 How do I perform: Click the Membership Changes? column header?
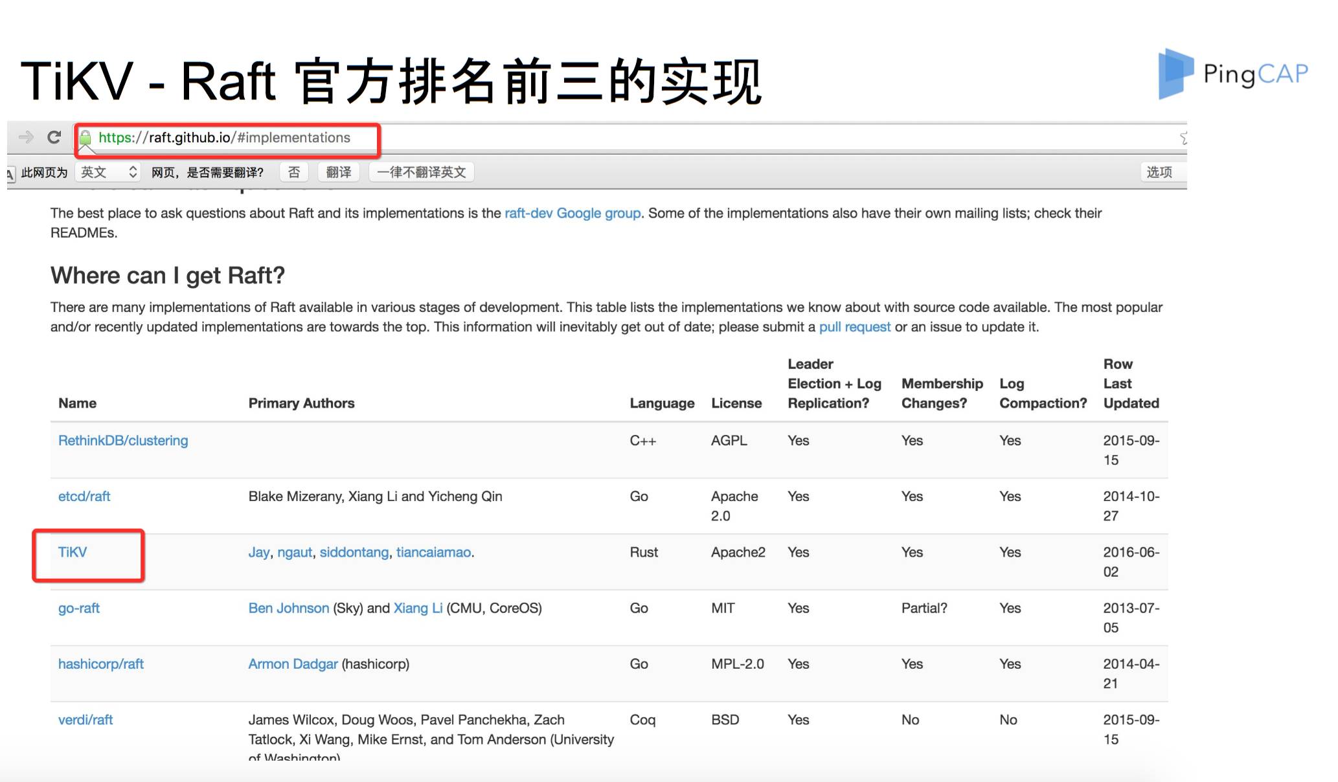pyautogui.click(x=942, y=393)
